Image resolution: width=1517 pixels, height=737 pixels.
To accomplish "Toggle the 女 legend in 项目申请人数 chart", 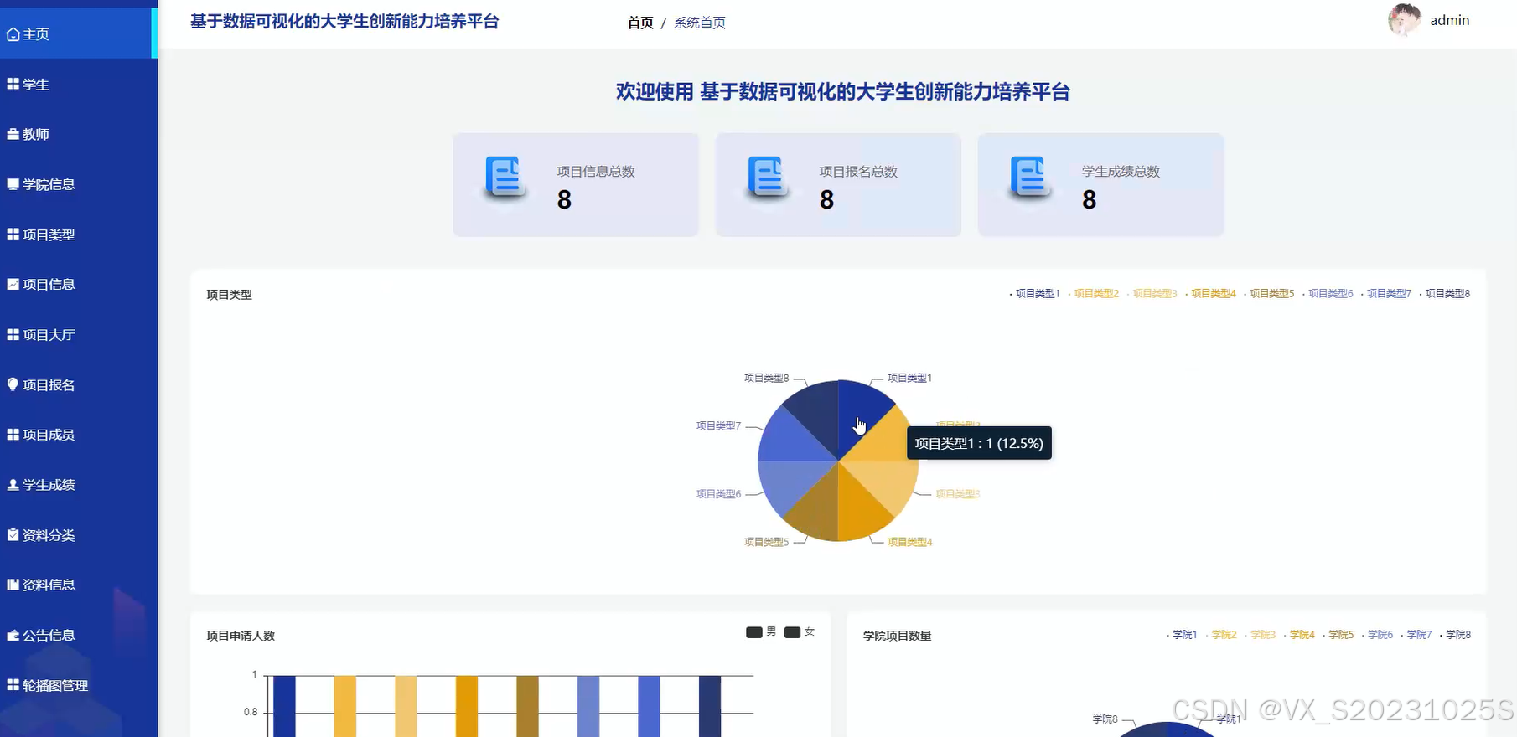I will 800,632.
